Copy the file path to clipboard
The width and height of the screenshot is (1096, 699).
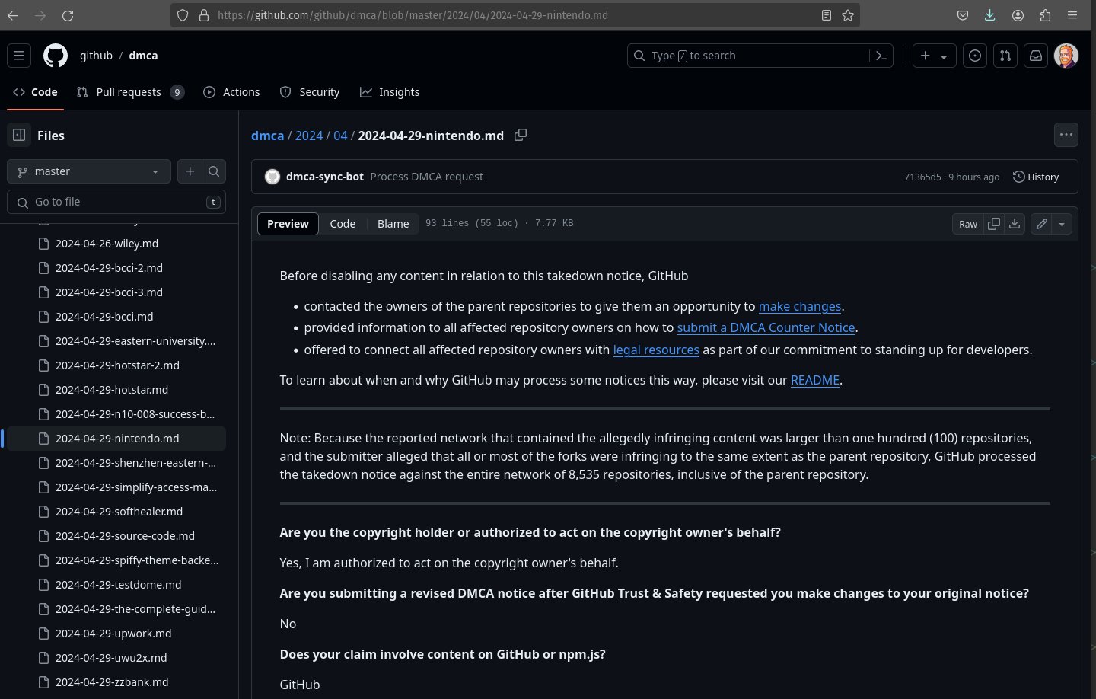point(521,135)
